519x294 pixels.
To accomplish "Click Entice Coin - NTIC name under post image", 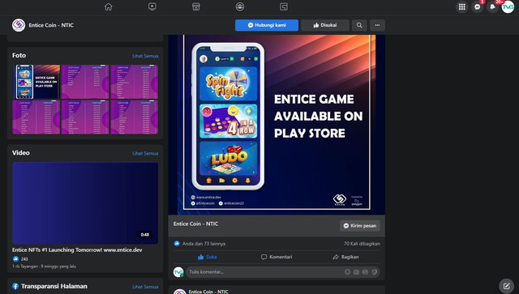I will [x=195, y=224].
